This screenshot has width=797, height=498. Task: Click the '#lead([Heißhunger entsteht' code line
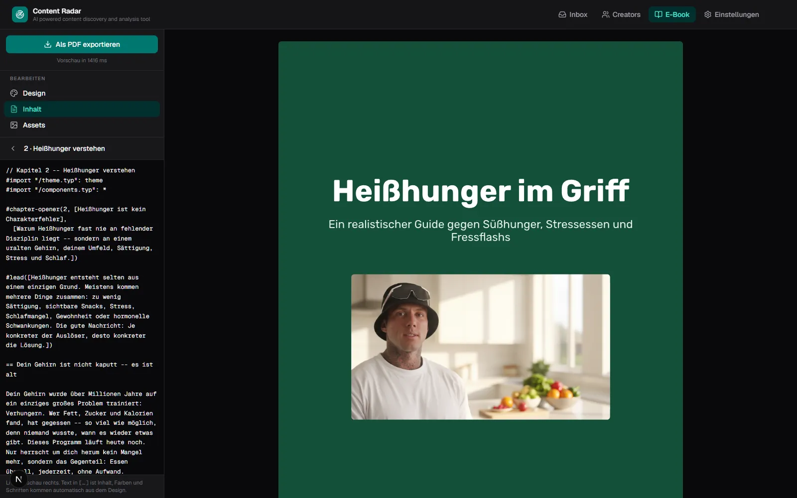tap(72, 277)
